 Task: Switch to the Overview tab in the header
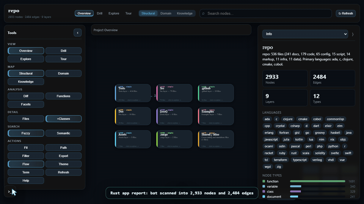(84, 14)
